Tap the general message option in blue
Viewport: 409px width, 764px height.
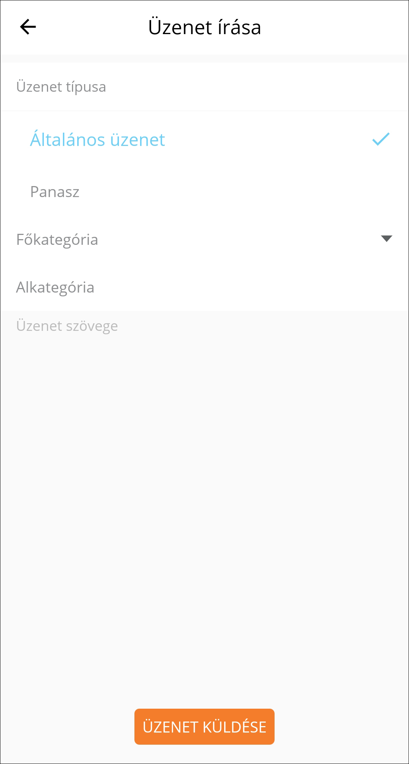(x=97, y=139)
